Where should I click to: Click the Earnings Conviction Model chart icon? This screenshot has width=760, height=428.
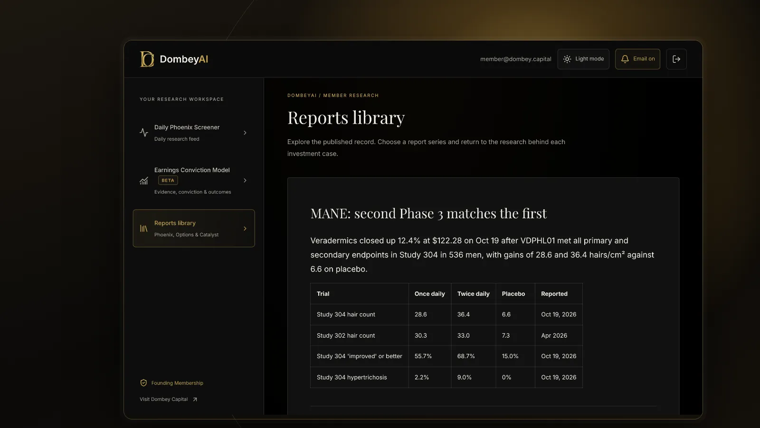pos(144,181)
